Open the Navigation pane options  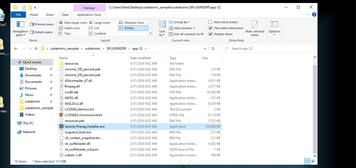[x=20, y=29]
